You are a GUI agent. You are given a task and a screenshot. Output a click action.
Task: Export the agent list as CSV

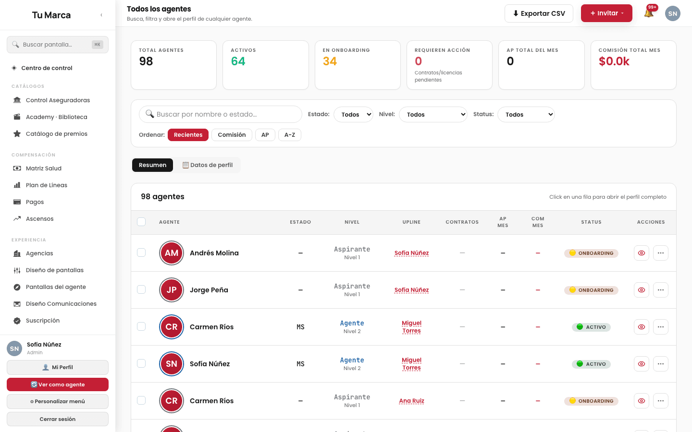pos(539,13)
